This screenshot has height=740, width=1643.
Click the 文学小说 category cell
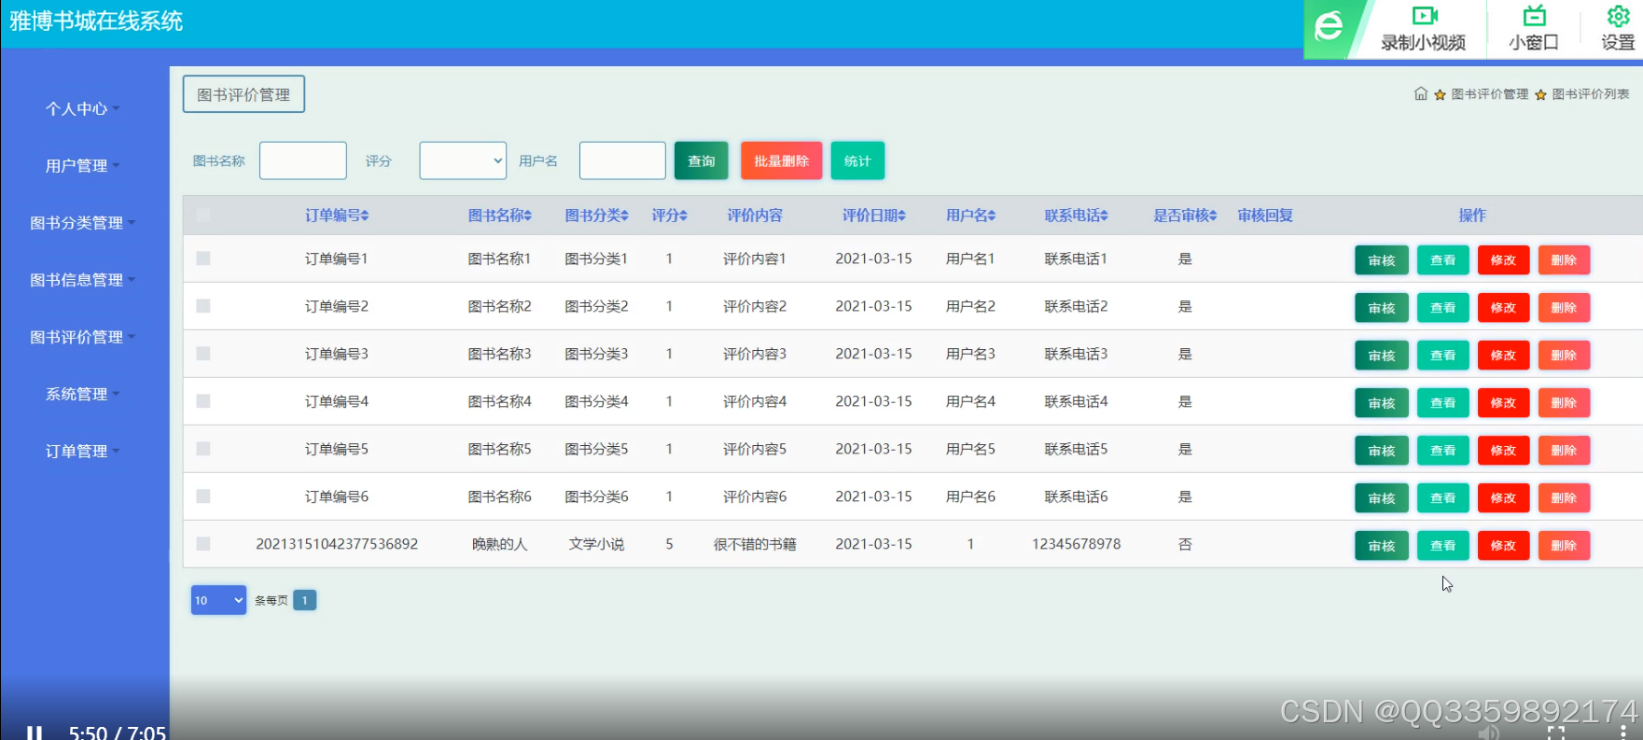(x=597, y=544)
